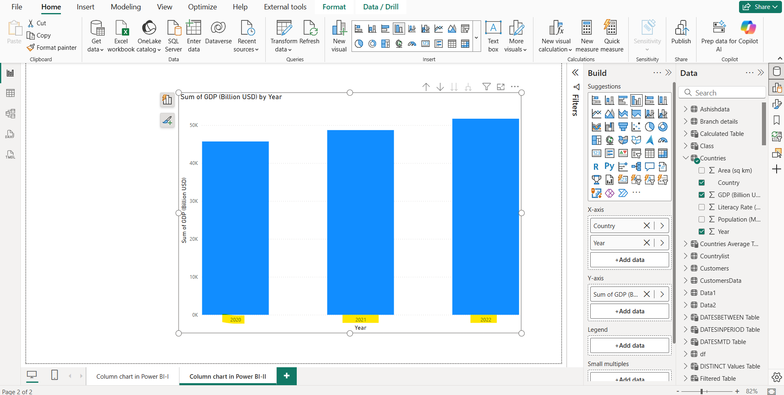
Task: Collapse the Countries table in Data pane
Action: coord(685,158)
